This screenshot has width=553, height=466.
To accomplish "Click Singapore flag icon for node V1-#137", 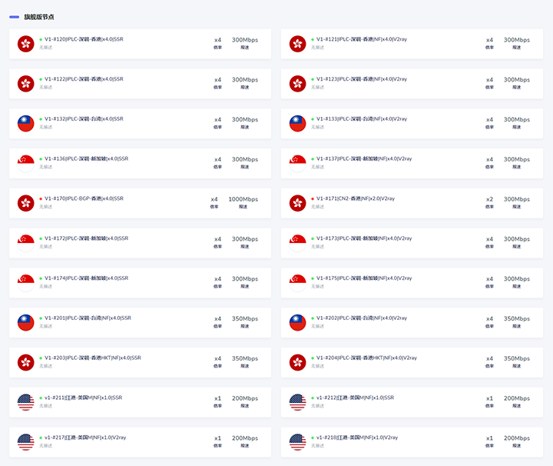I will [x=298, y=164].
